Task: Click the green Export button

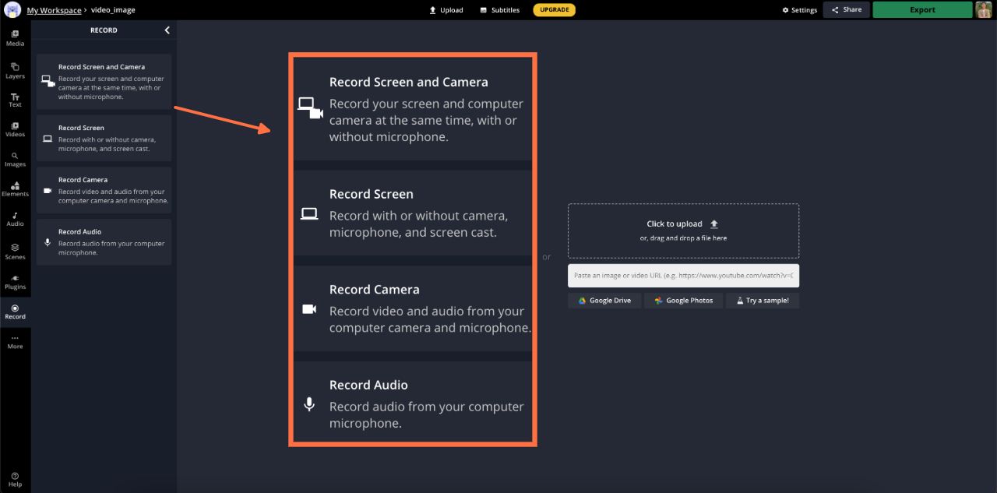Action: tap(922, 10)
